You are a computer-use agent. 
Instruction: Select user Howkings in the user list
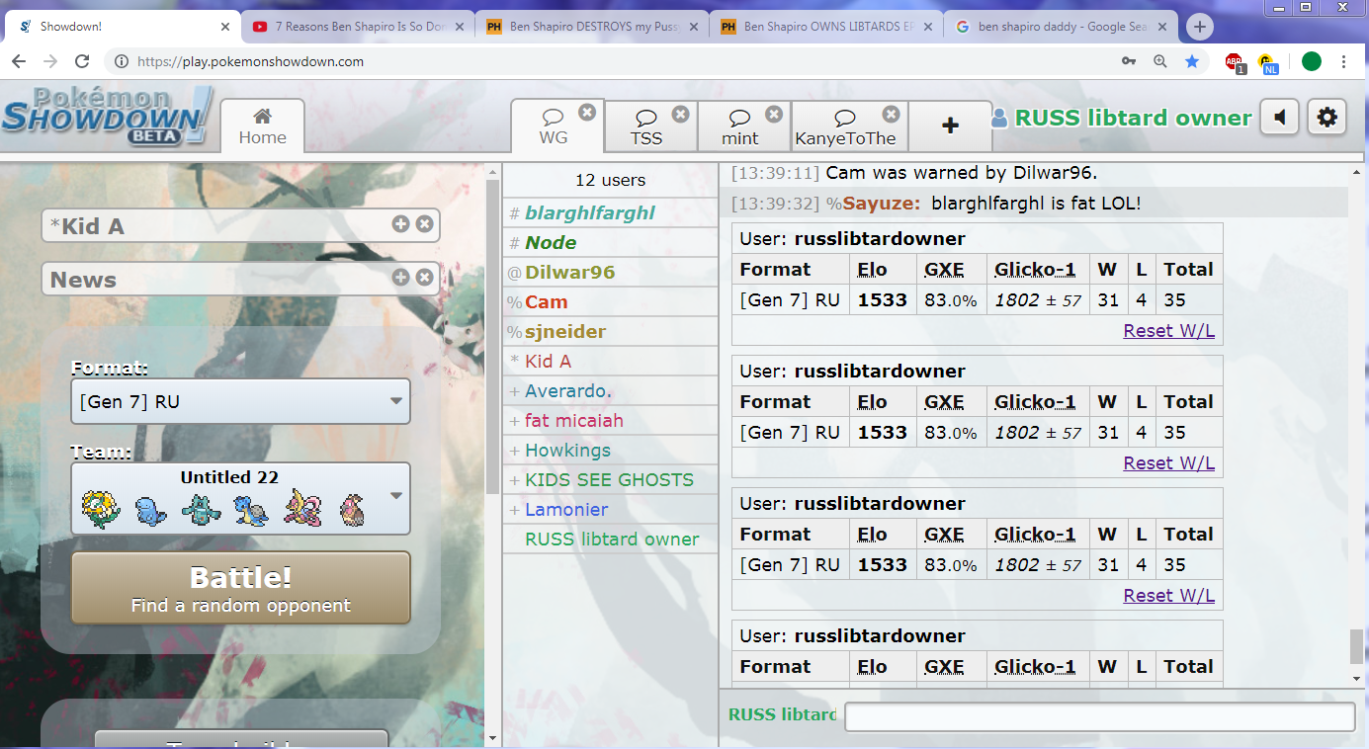(x=610, y=451)
